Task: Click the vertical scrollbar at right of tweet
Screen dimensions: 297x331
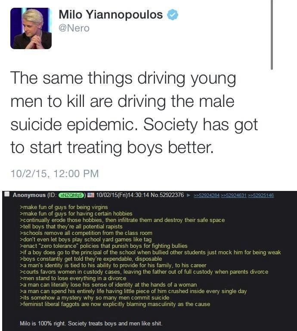Action: [272, 35]
